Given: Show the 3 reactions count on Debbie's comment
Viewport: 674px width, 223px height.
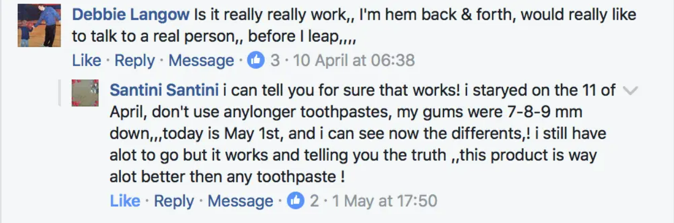Looking at the screenshot, I should 275,60.
